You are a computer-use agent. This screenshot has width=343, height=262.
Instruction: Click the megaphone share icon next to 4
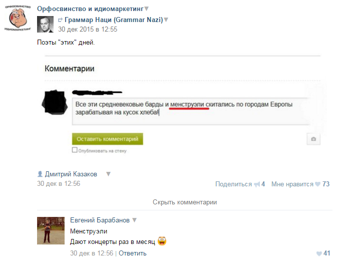point(257,184)
